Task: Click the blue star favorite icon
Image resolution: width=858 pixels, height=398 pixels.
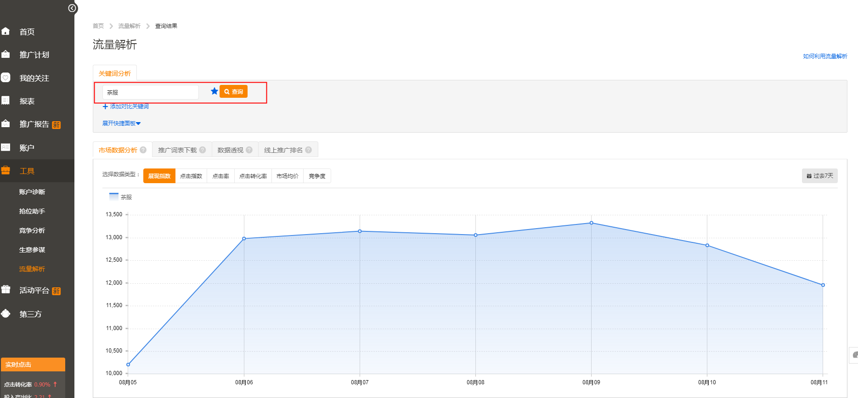Action: pyautogui.click(x=214, y=91)
